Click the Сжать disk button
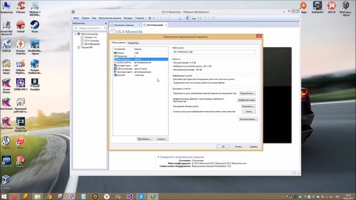The image size is (356, 200). point(249,112)
